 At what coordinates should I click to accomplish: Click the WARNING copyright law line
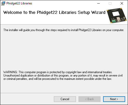pyautogui.click(x=58, y=72)
